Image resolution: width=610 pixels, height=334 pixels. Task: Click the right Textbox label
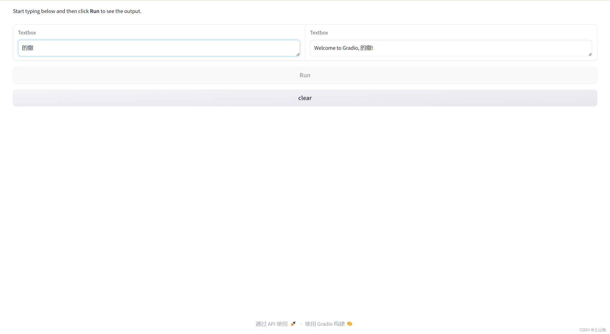[x=319, y=32]
